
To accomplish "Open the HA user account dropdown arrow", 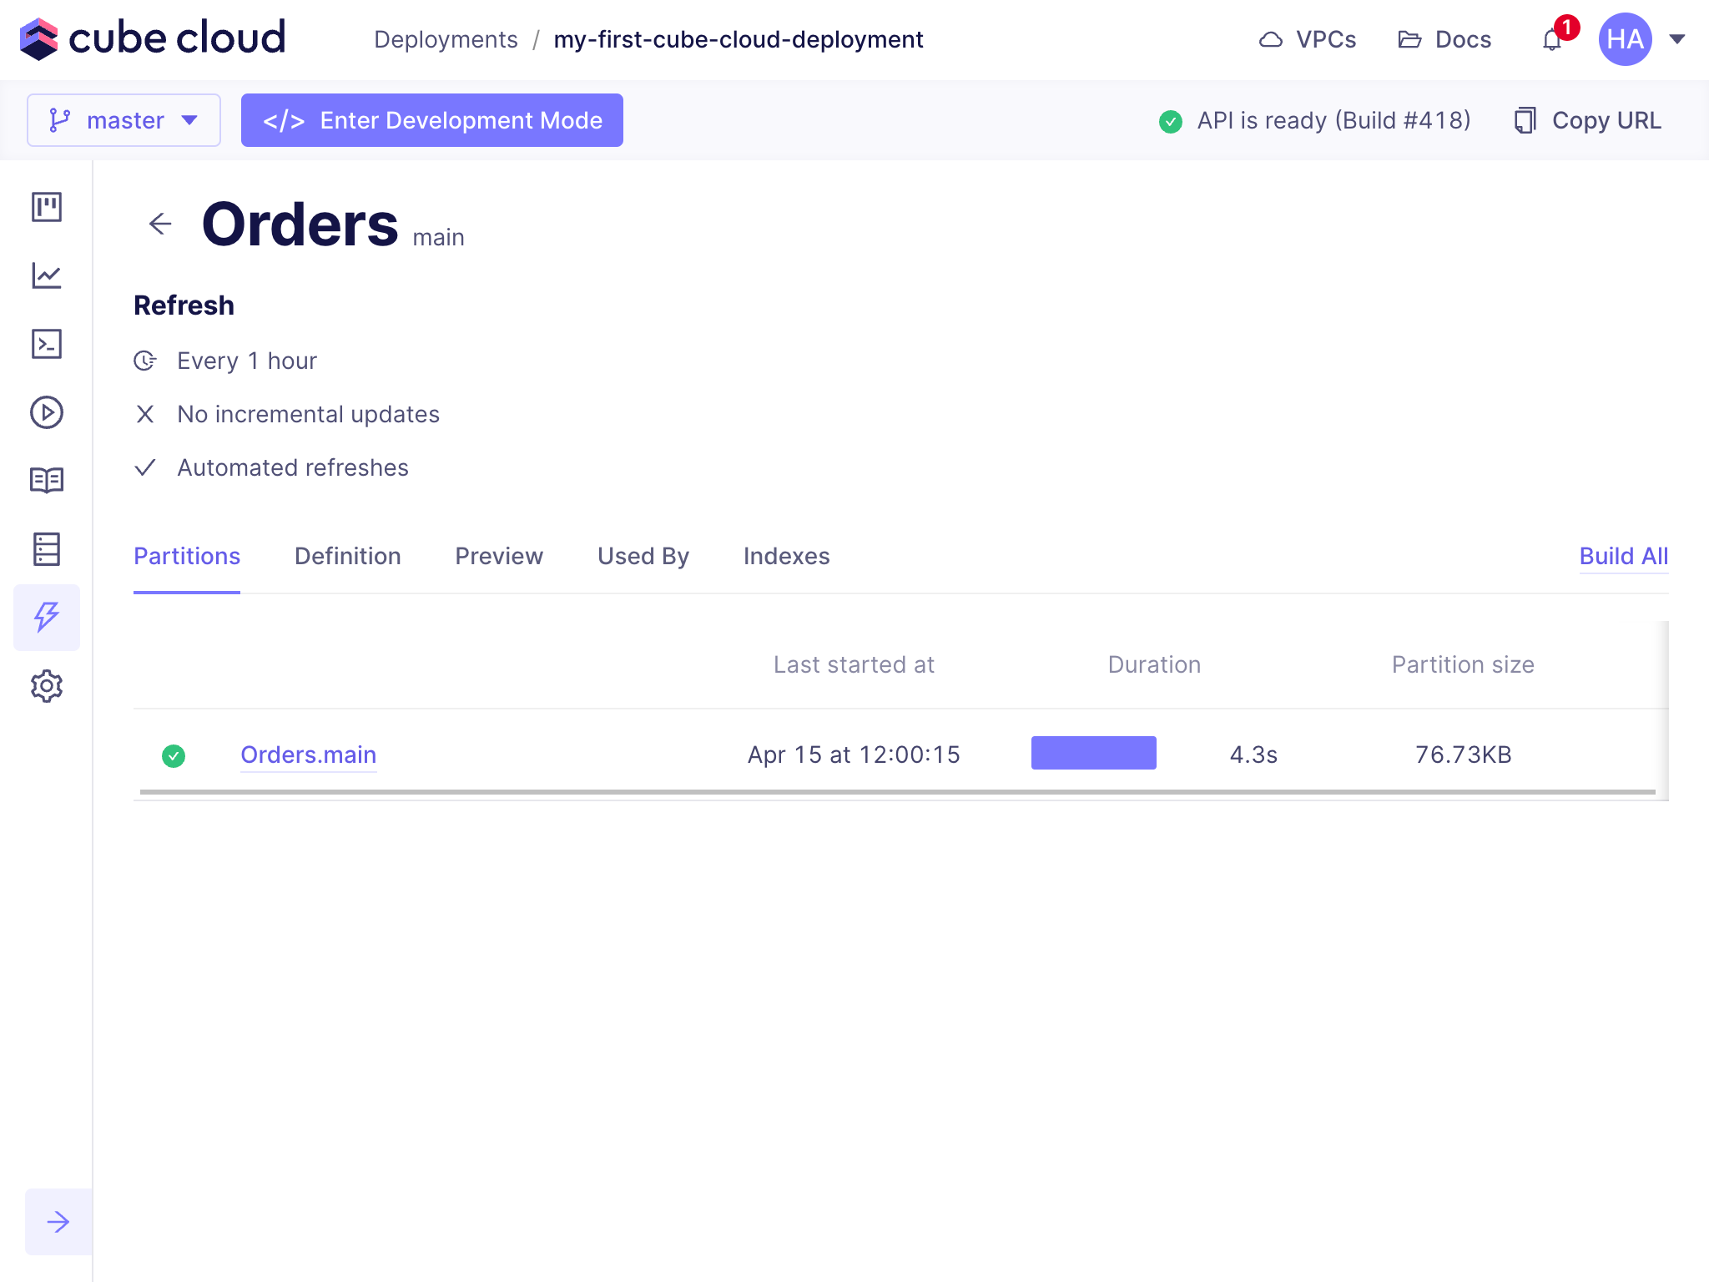I will click(1677, 39).
